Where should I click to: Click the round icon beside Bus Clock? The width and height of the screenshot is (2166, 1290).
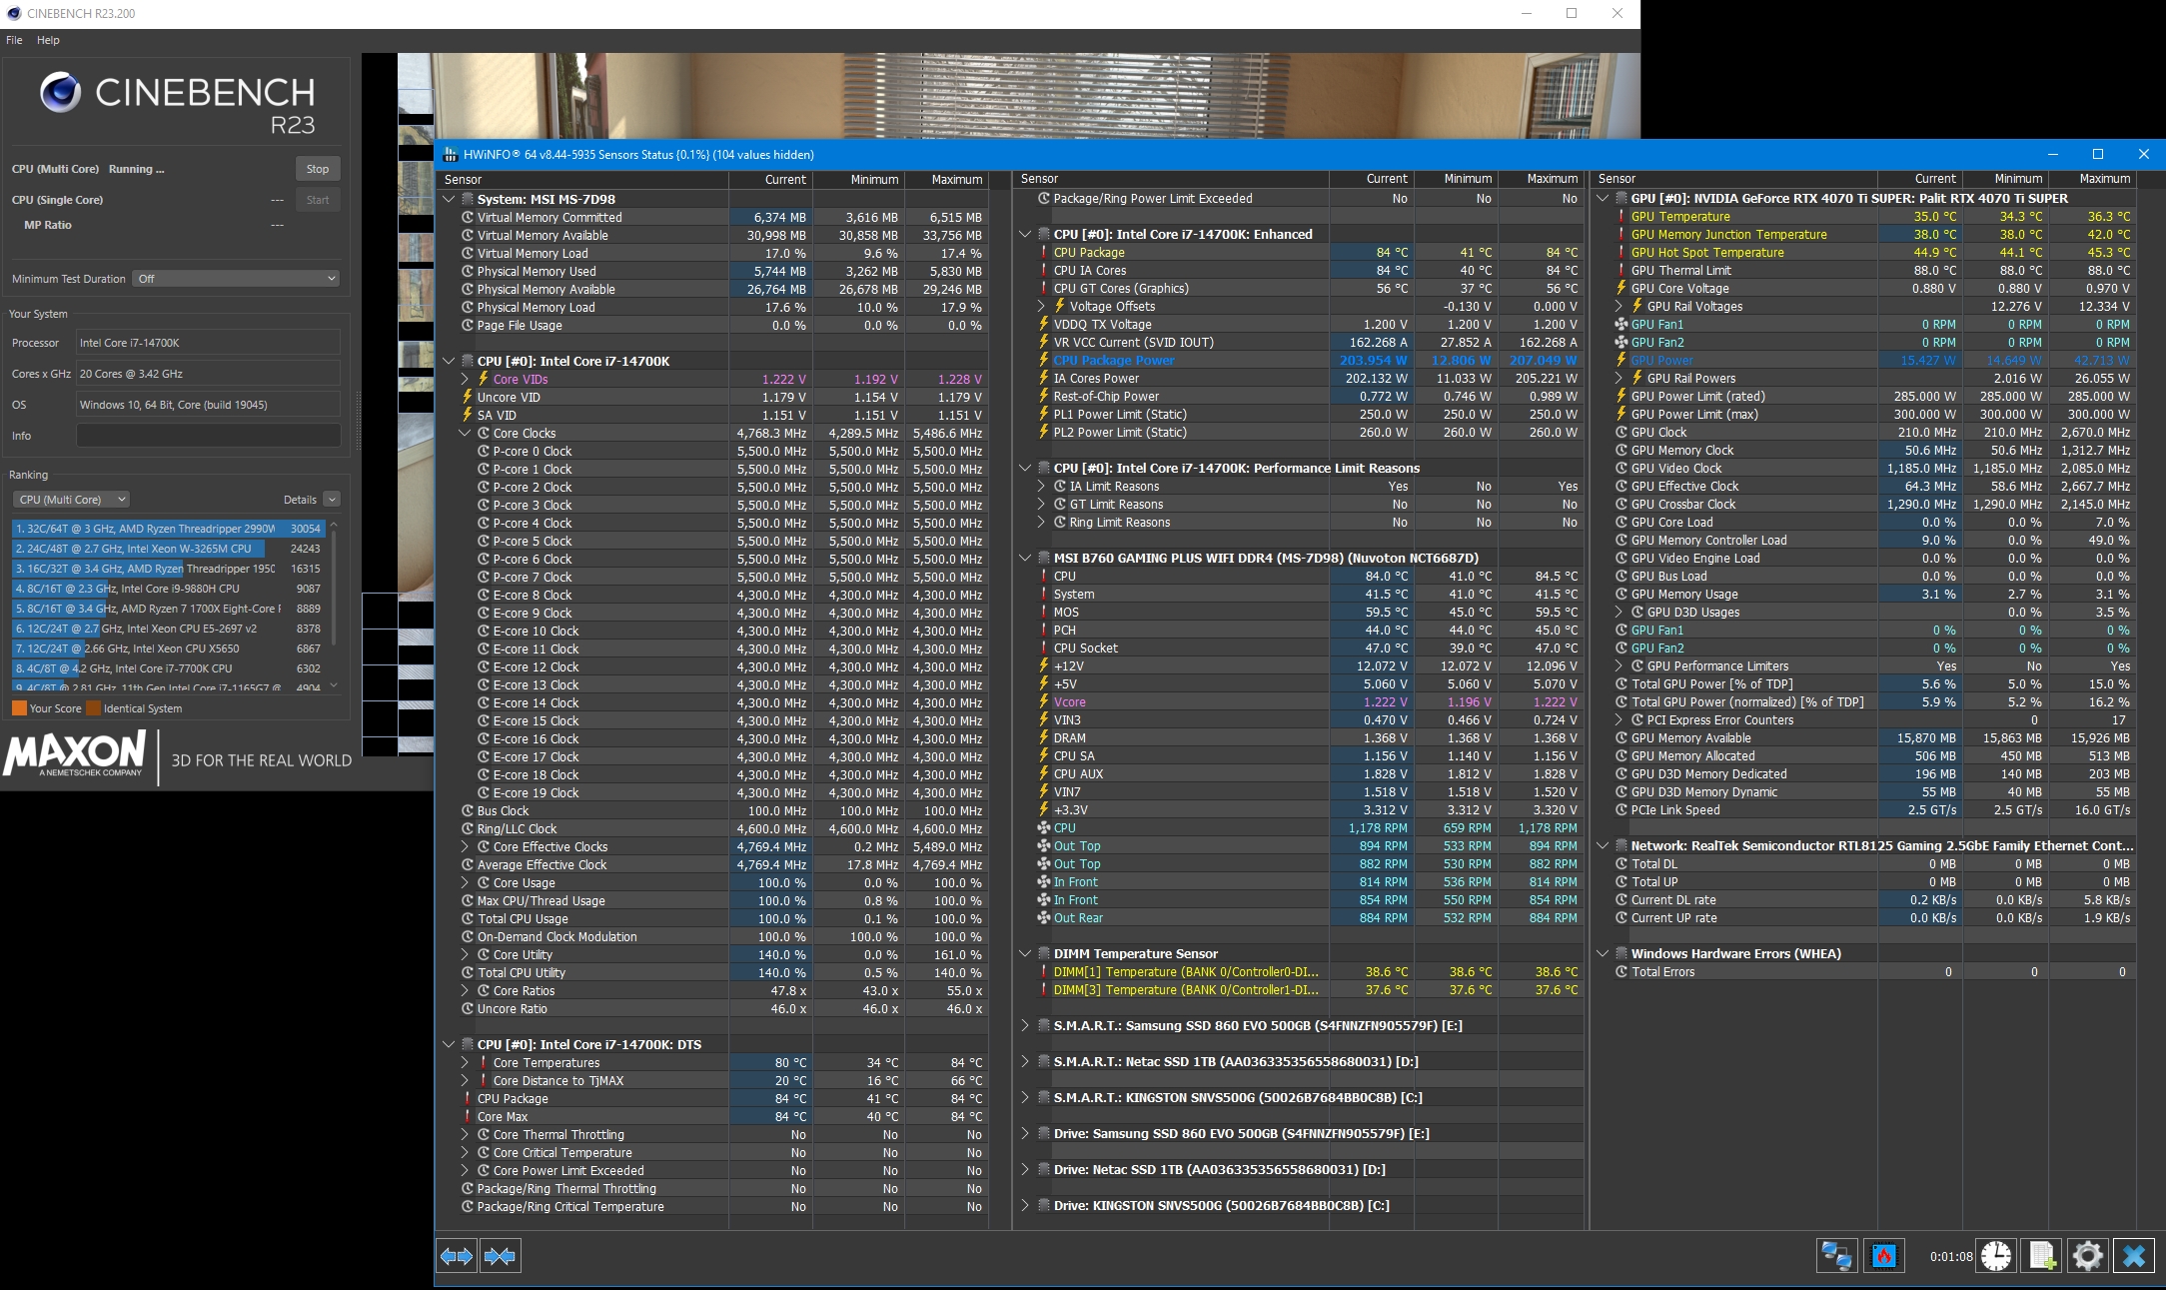pos(468,811)
